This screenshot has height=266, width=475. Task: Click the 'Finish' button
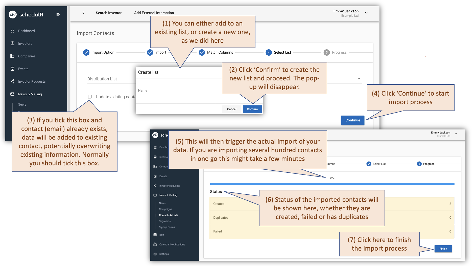(x=443, y=249)
